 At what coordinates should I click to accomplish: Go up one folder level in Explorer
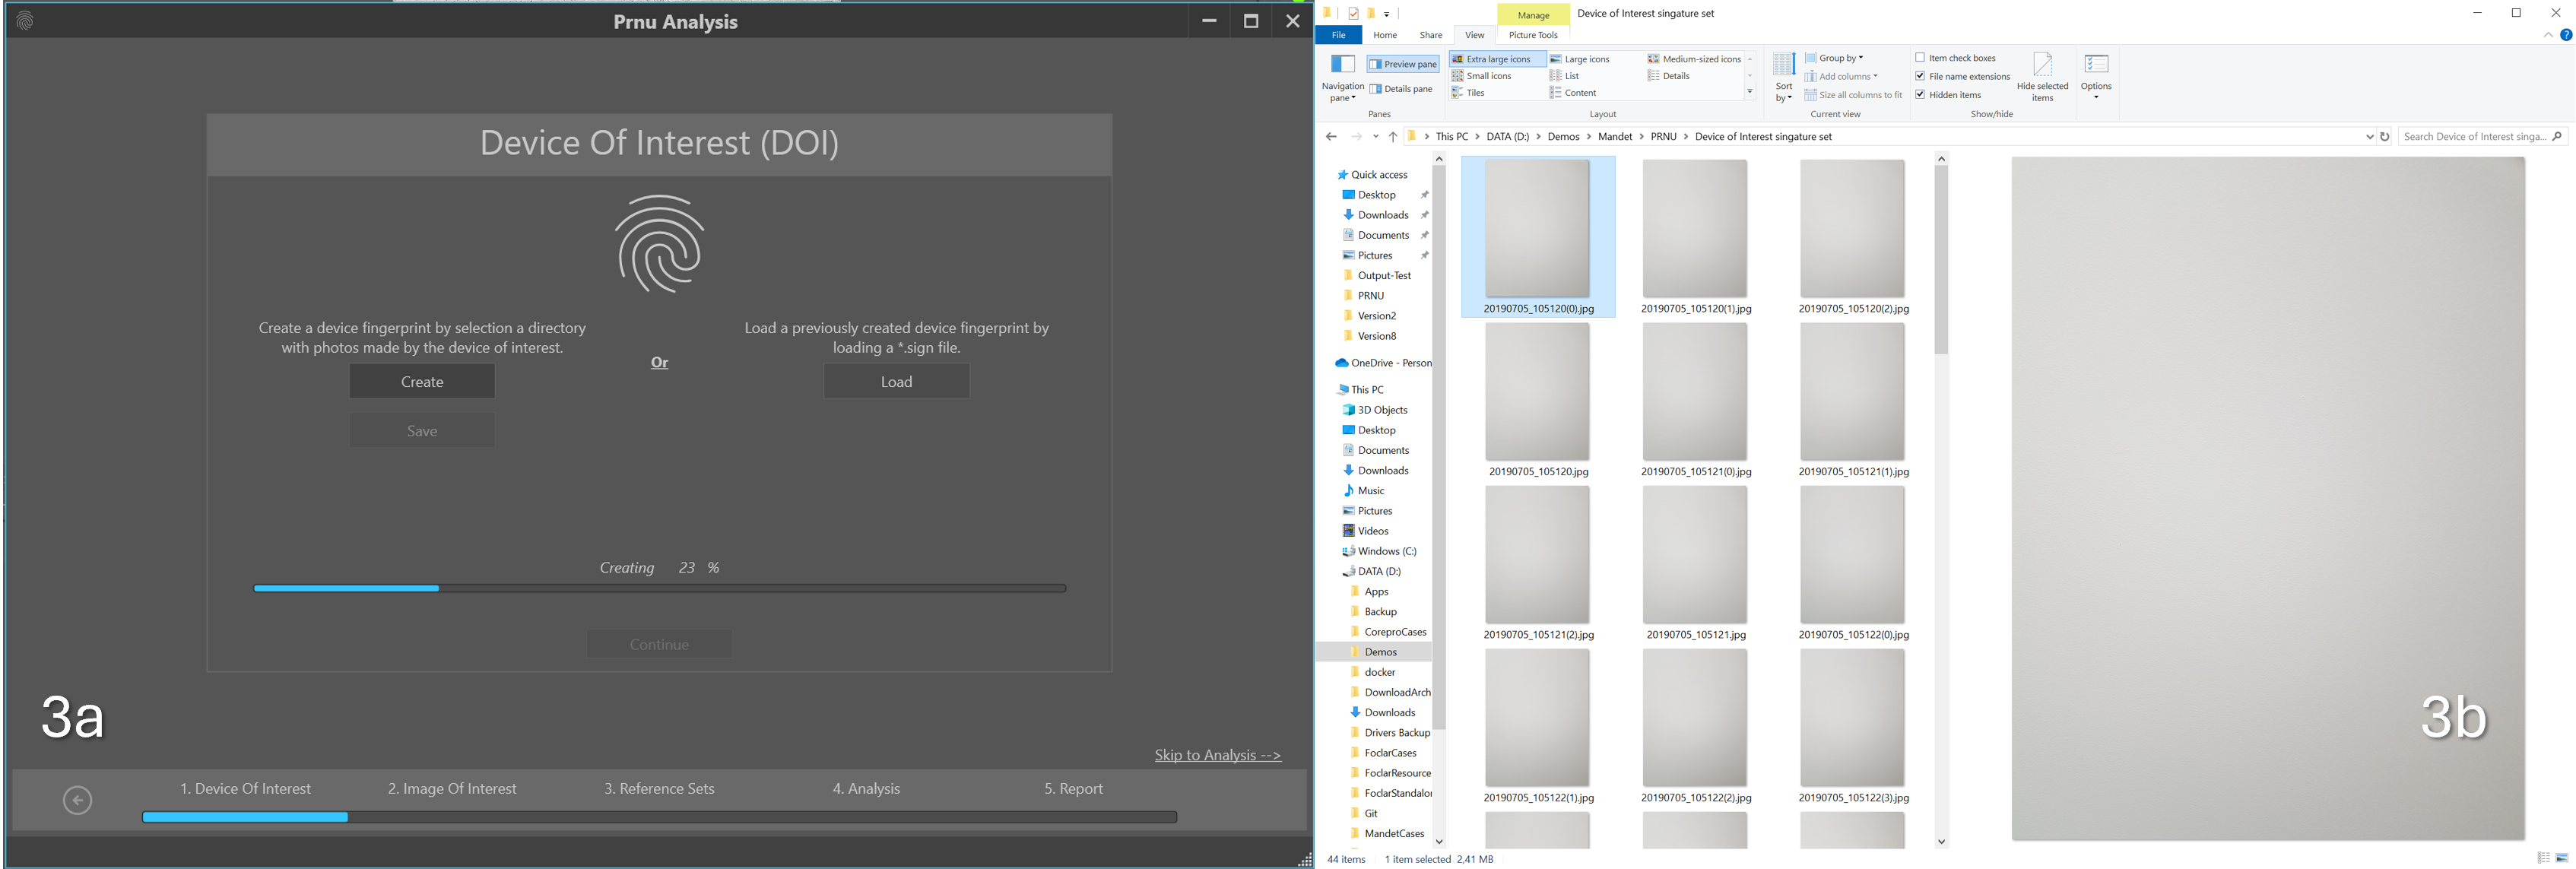1393,137
